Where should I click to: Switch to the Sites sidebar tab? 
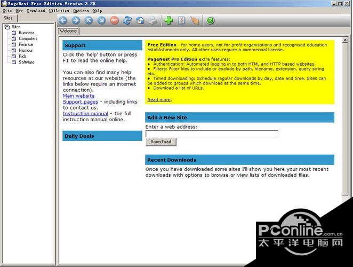(8, 18)
